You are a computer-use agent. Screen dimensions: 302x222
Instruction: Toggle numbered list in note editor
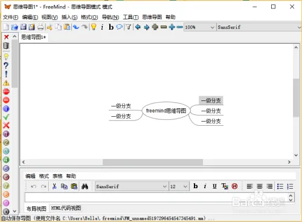tap(290, 186)
